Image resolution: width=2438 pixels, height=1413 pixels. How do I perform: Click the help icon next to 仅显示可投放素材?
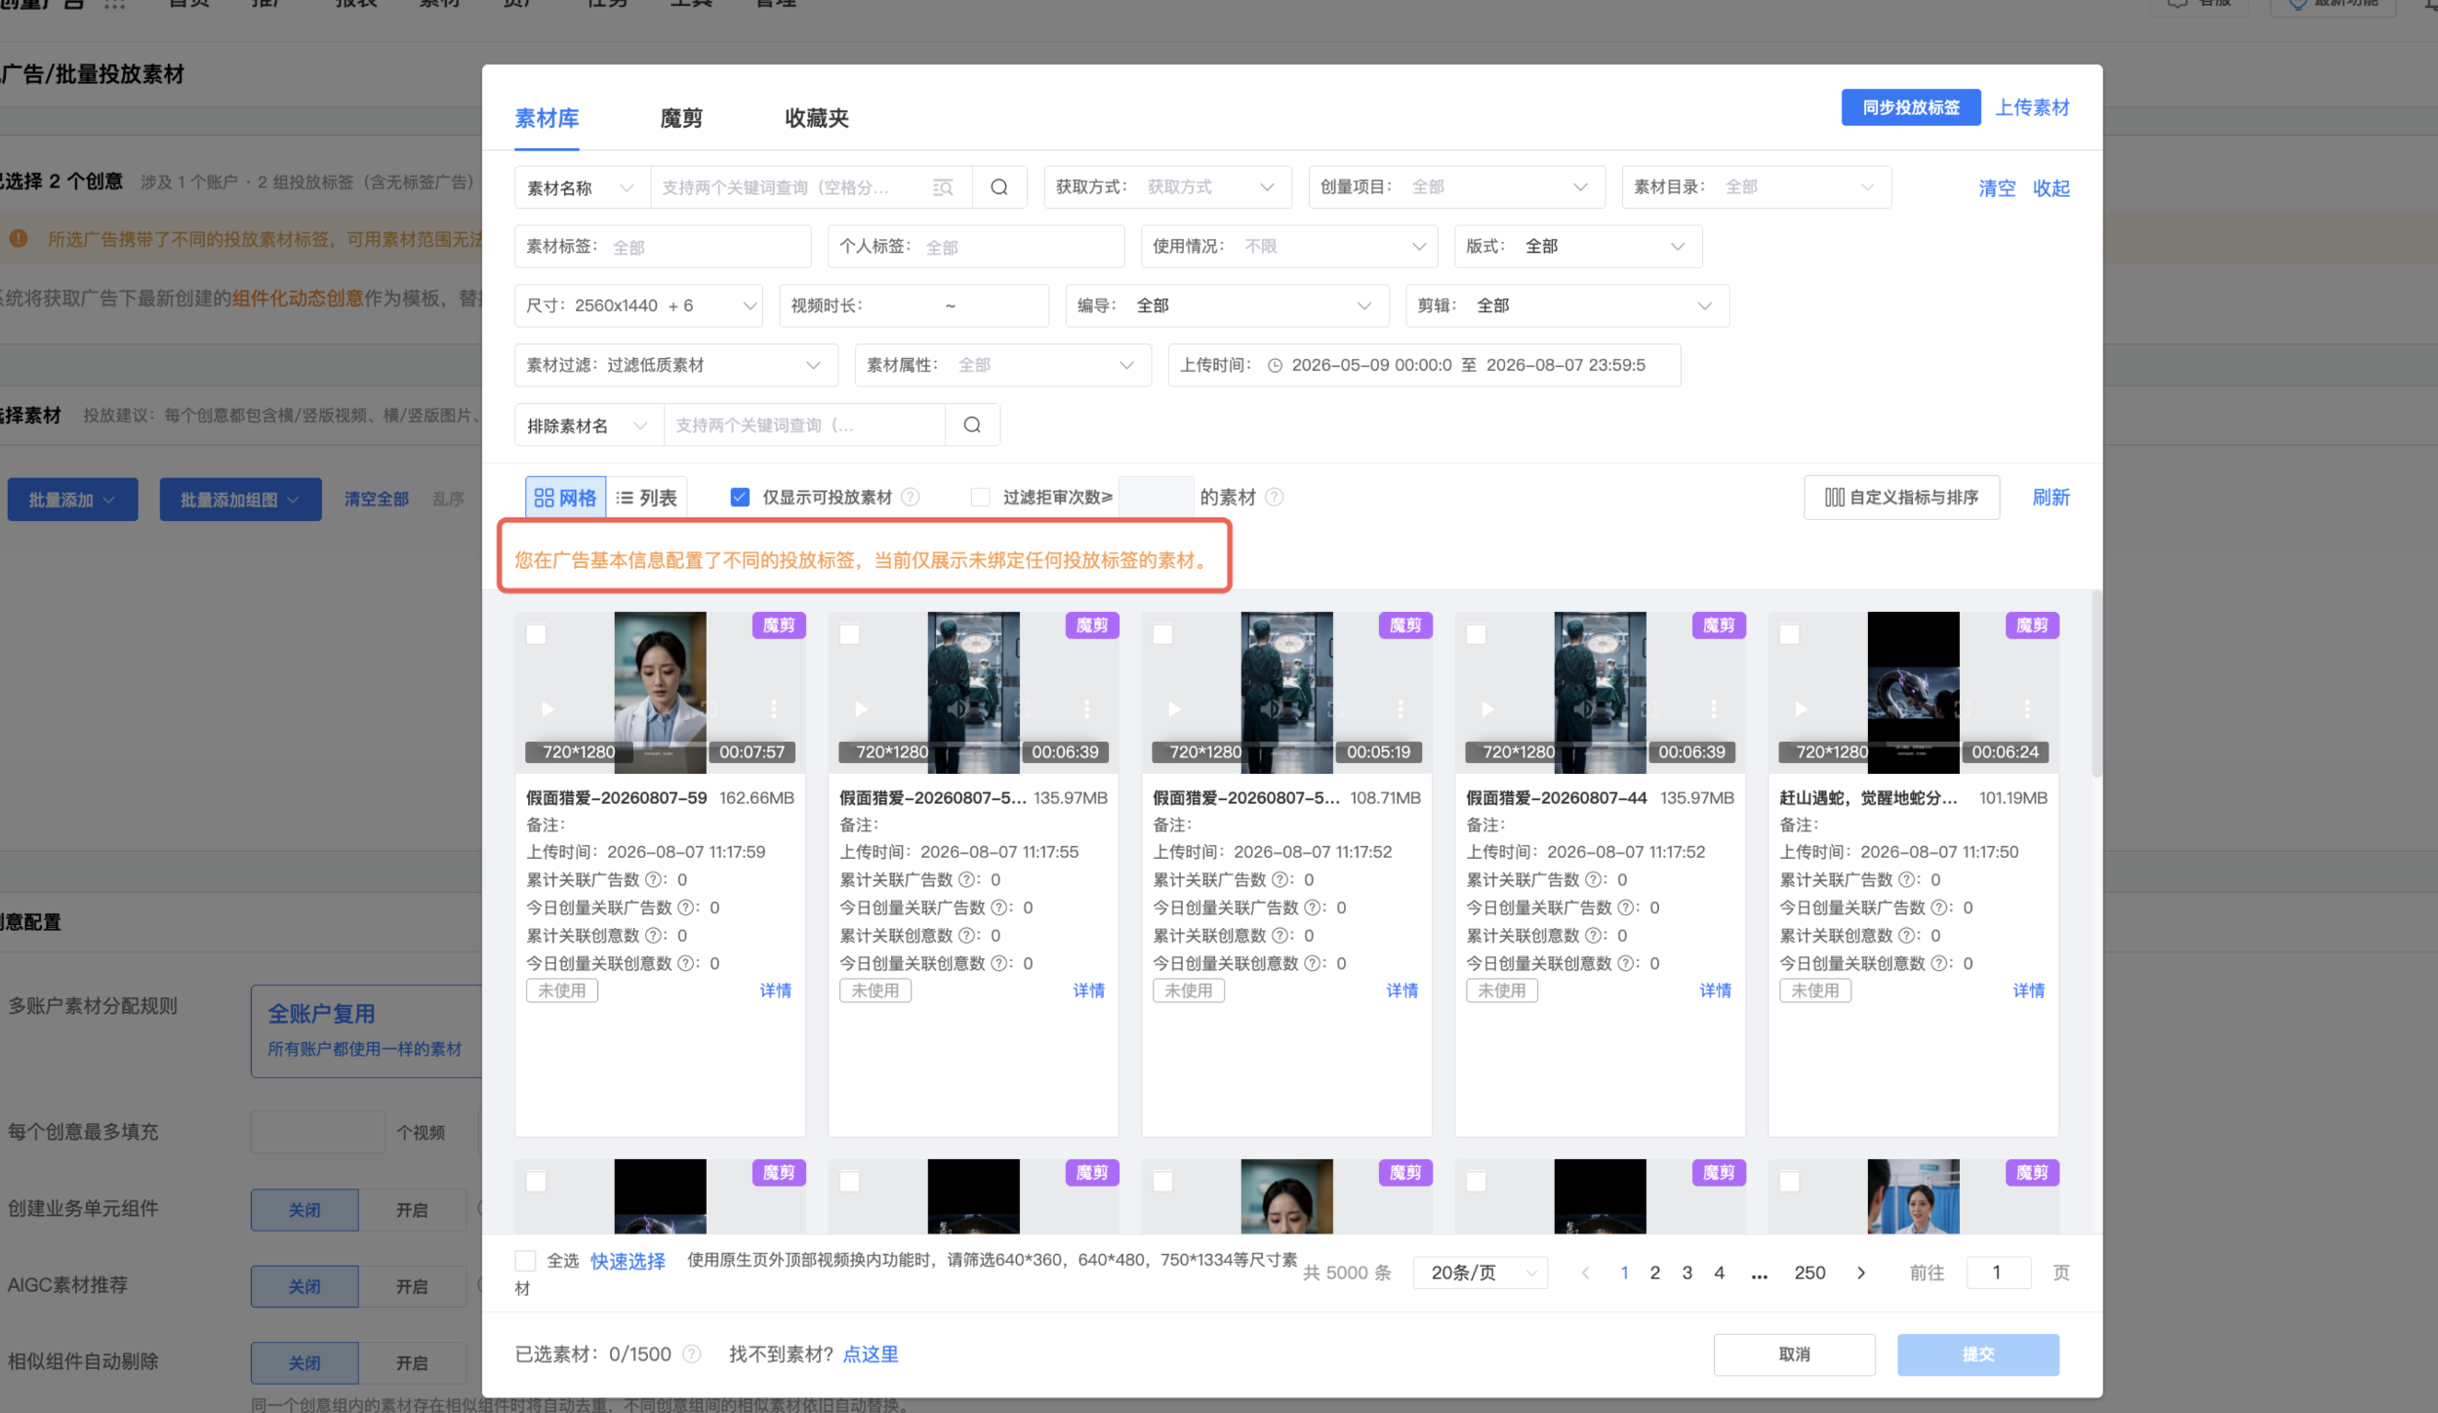point(911,497)
